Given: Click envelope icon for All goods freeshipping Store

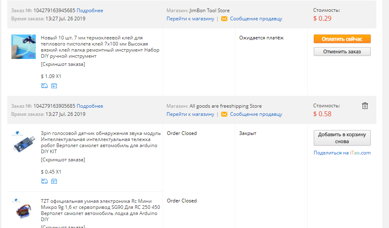Looking at the screenshot, I should tap(224, 114).
